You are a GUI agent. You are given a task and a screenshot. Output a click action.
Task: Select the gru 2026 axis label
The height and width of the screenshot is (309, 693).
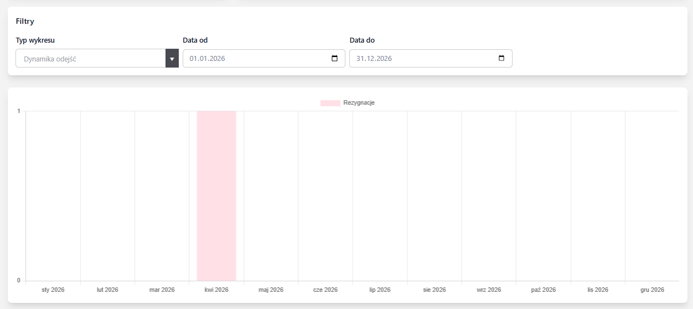point(652,290)
